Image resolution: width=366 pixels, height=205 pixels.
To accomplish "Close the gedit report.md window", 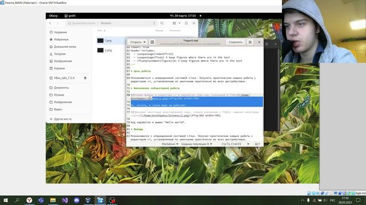I will click(259, 42).
